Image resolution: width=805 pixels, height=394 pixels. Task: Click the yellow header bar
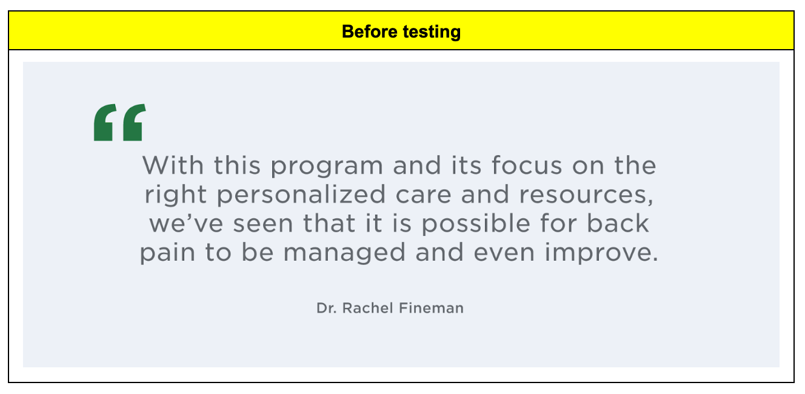(401, 30)
